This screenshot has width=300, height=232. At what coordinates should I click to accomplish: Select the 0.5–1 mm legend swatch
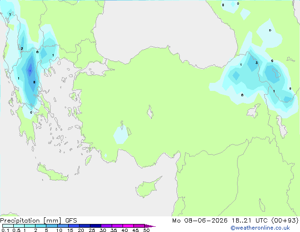coord(19,226)
